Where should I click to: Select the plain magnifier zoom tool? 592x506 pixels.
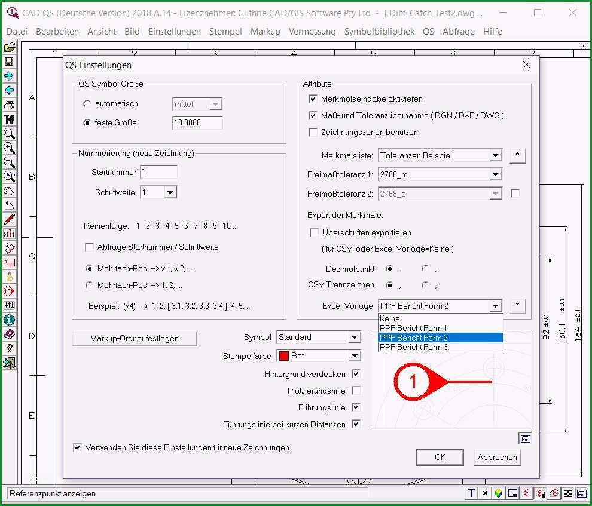tap(9, 133)
